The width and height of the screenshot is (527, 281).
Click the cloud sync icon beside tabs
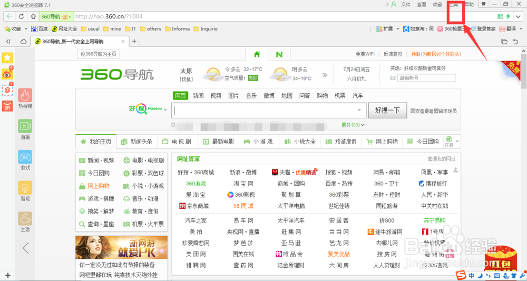pyautogui.click(x=24, y=42)
